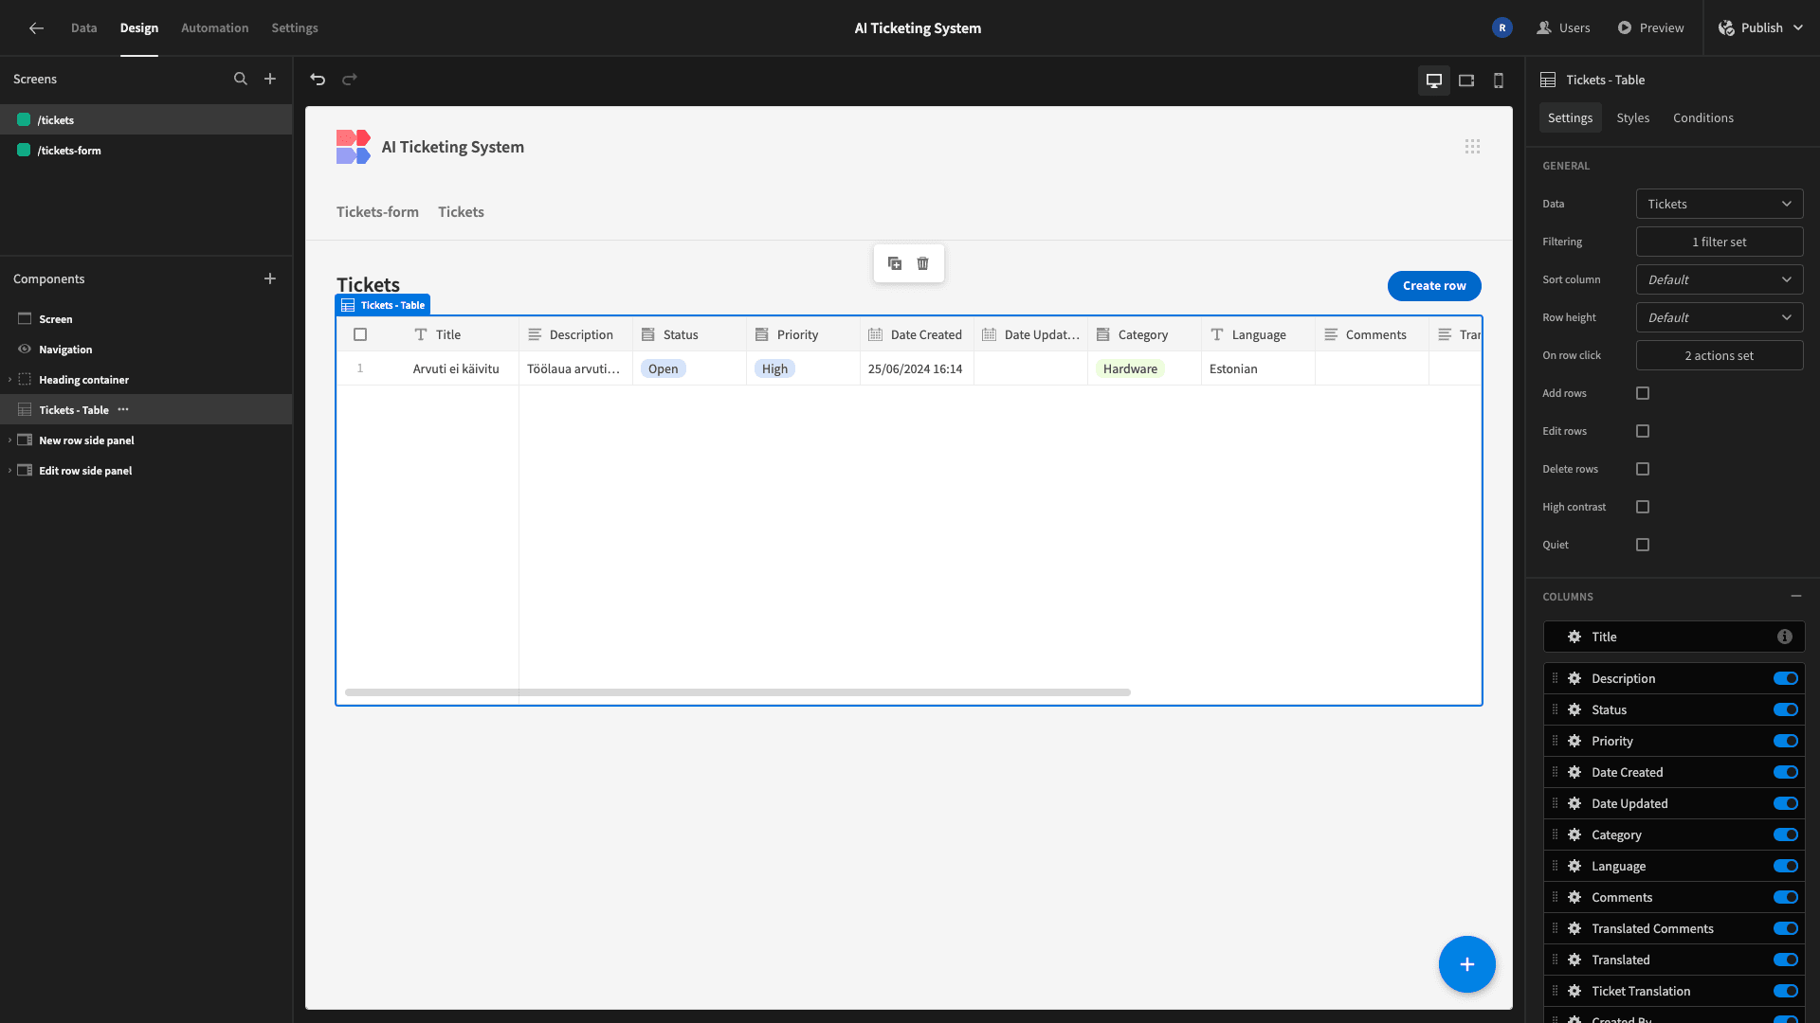The image size is (1820, 1023).
Task: Open the Sort column dropdown
Action: (1720, 280)
